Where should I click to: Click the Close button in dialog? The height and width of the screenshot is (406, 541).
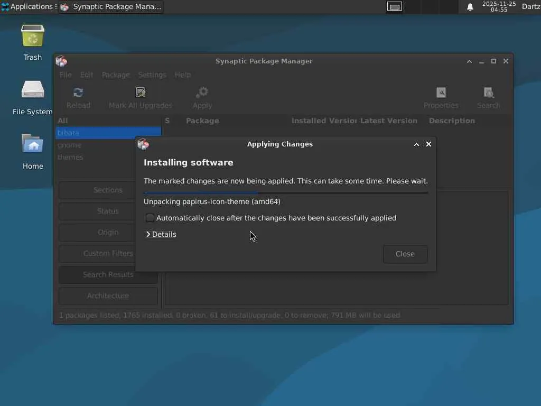405,254
